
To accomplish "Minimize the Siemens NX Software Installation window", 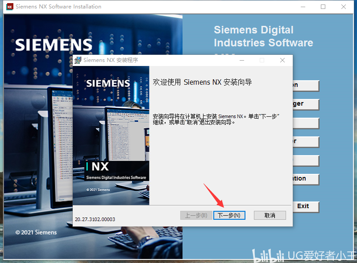I will point(303,7).
